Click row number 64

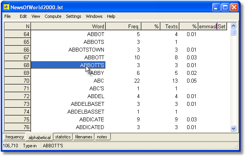(x=17, y=34)
